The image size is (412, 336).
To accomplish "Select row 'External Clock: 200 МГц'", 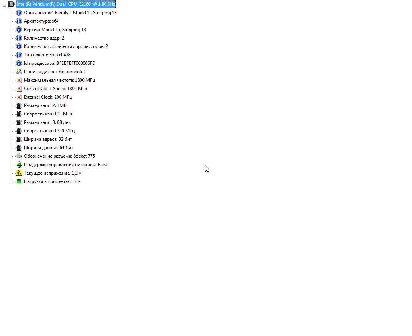I will (x=48, y=97).
